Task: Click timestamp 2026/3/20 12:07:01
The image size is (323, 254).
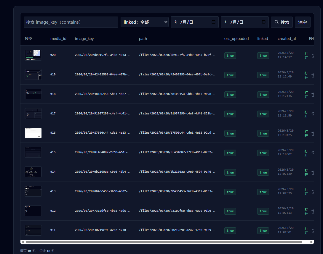Action: (x=285, y=230)
